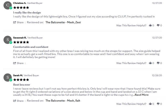This screenshot has width=168, height=107.
Task: Share Sarah M.'s review
Action: click(18, 100)
